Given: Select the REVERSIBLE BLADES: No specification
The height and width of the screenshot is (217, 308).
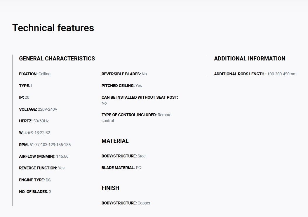Looking at the screenshot, I should click(124, 74).
